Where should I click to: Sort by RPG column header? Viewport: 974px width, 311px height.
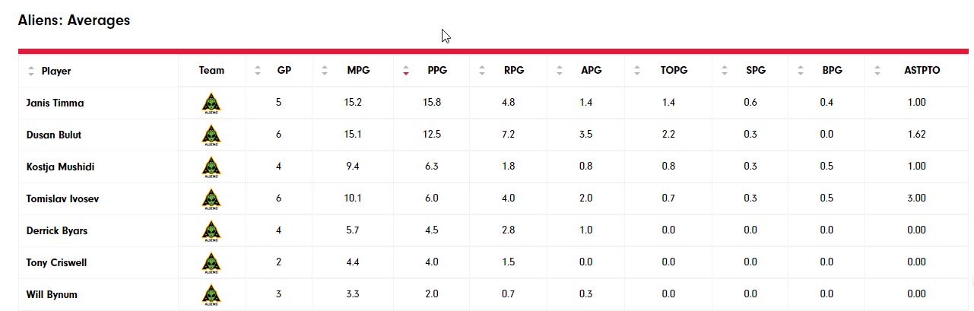pyautogui.click(x=513, y=71)
